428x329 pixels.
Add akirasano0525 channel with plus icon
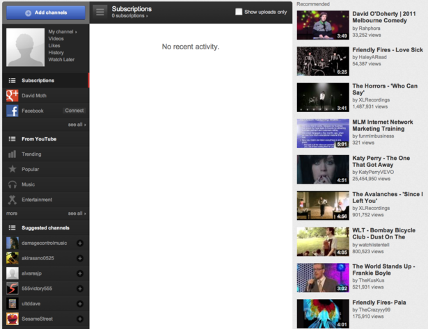pyautogui.click(x=80, y=258)
